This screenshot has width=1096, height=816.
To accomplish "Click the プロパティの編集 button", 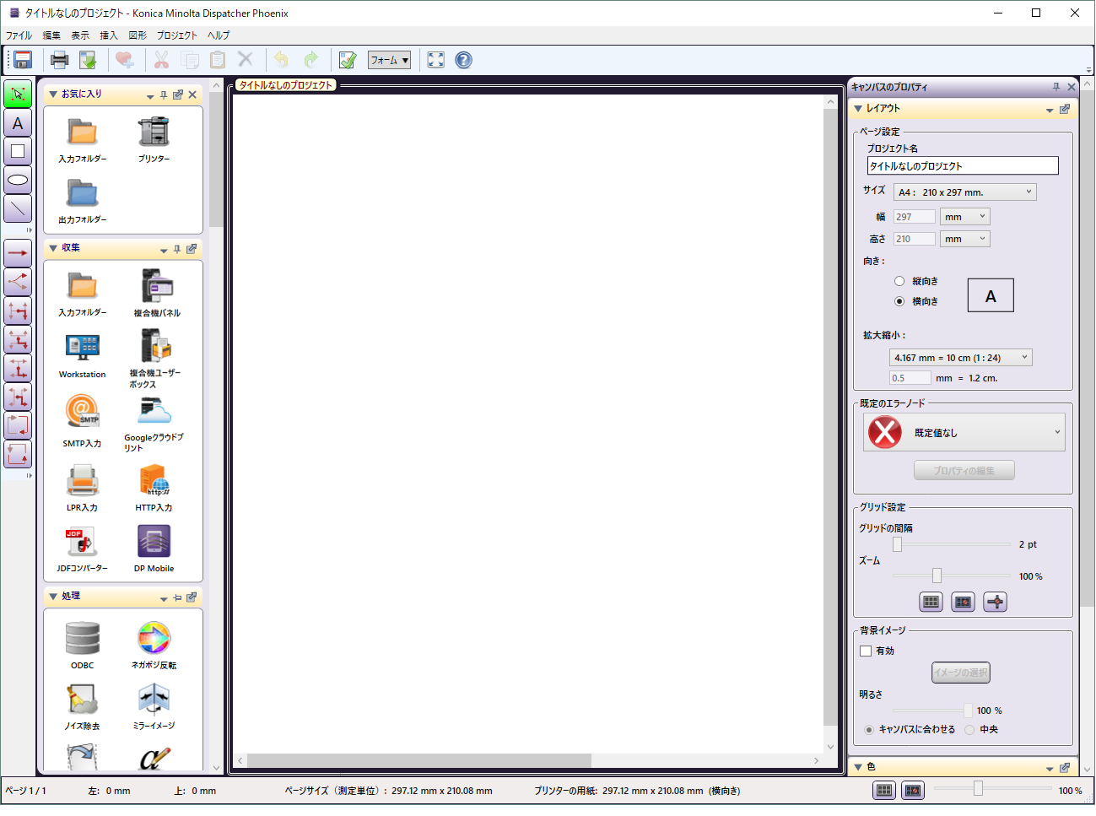I will [x=964, y=471].
